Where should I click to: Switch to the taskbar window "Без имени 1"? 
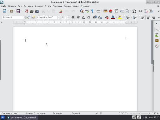coord(22,117)
